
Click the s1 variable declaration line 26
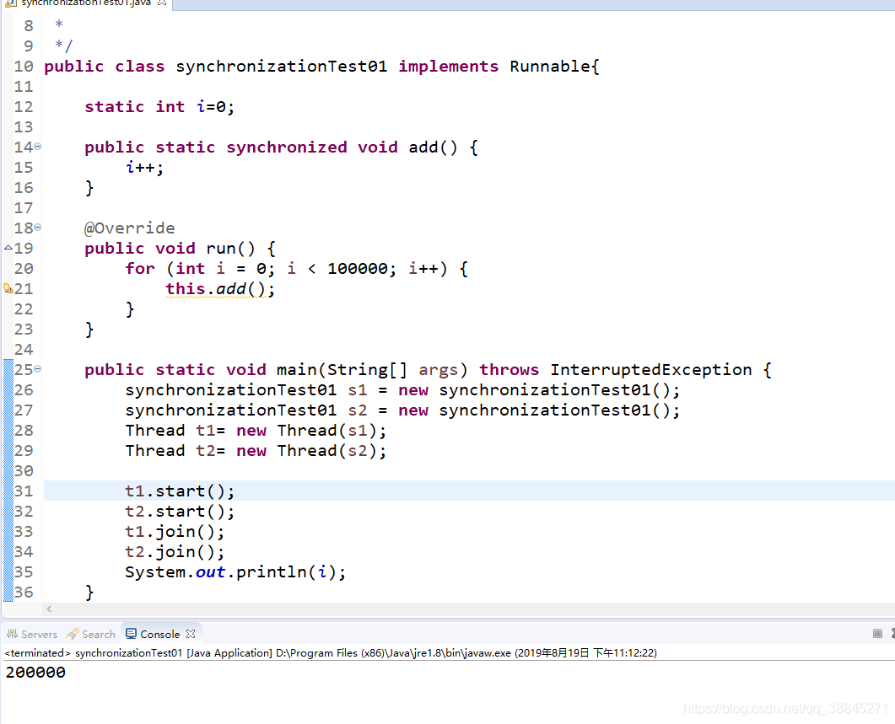[403, 390]
